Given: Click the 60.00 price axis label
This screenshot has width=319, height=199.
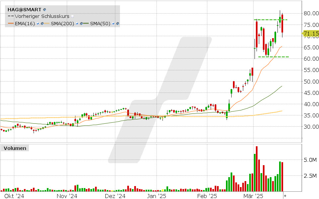Looking at the screenshot, I should (x=311, y=59).
